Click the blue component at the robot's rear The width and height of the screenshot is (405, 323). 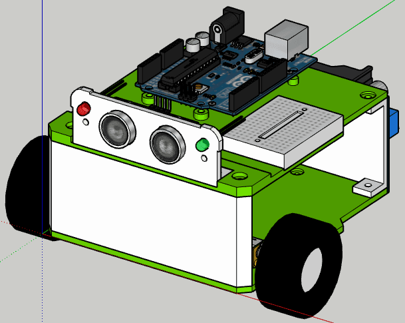pyautogui.click(x=393, y=124)
